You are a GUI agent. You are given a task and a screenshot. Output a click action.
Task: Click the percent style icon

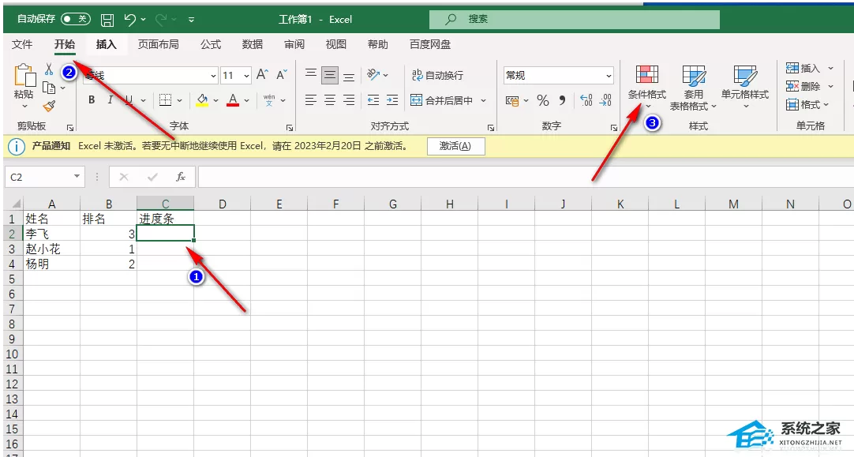pyautogui.click(x=542, y=100)
